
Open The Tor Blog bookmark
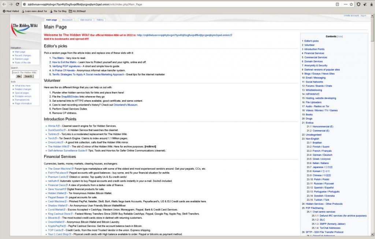pos(58,11)
